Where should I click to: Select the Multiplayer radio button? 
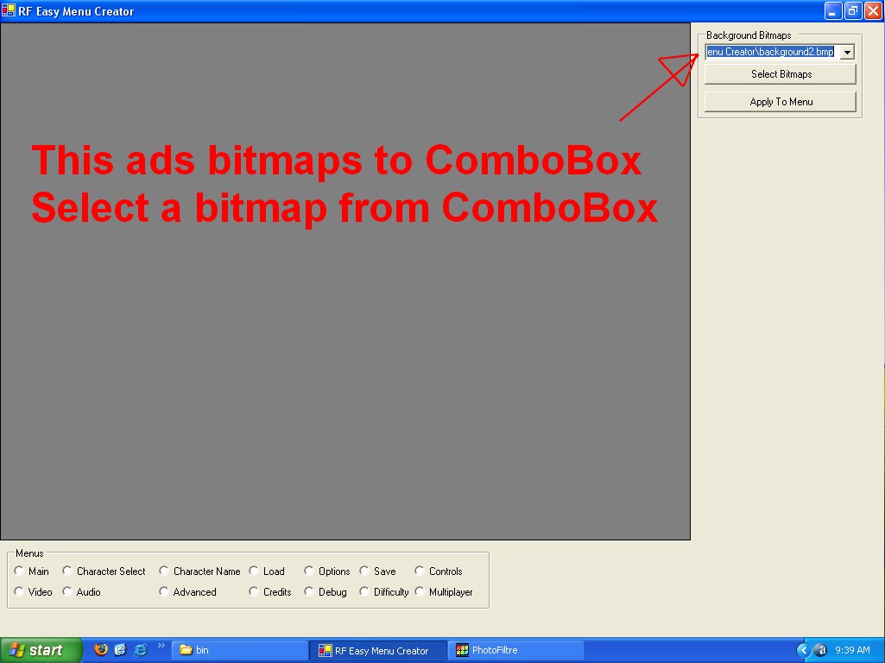pyautogui.click(x=420, y=592)
